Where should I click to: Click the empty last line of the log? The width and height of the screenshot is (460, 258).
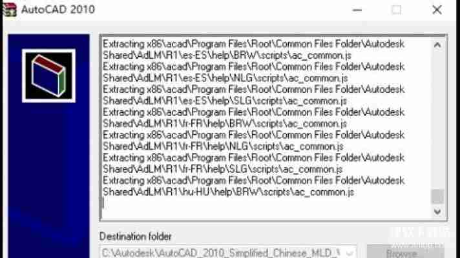click(266, 203)
